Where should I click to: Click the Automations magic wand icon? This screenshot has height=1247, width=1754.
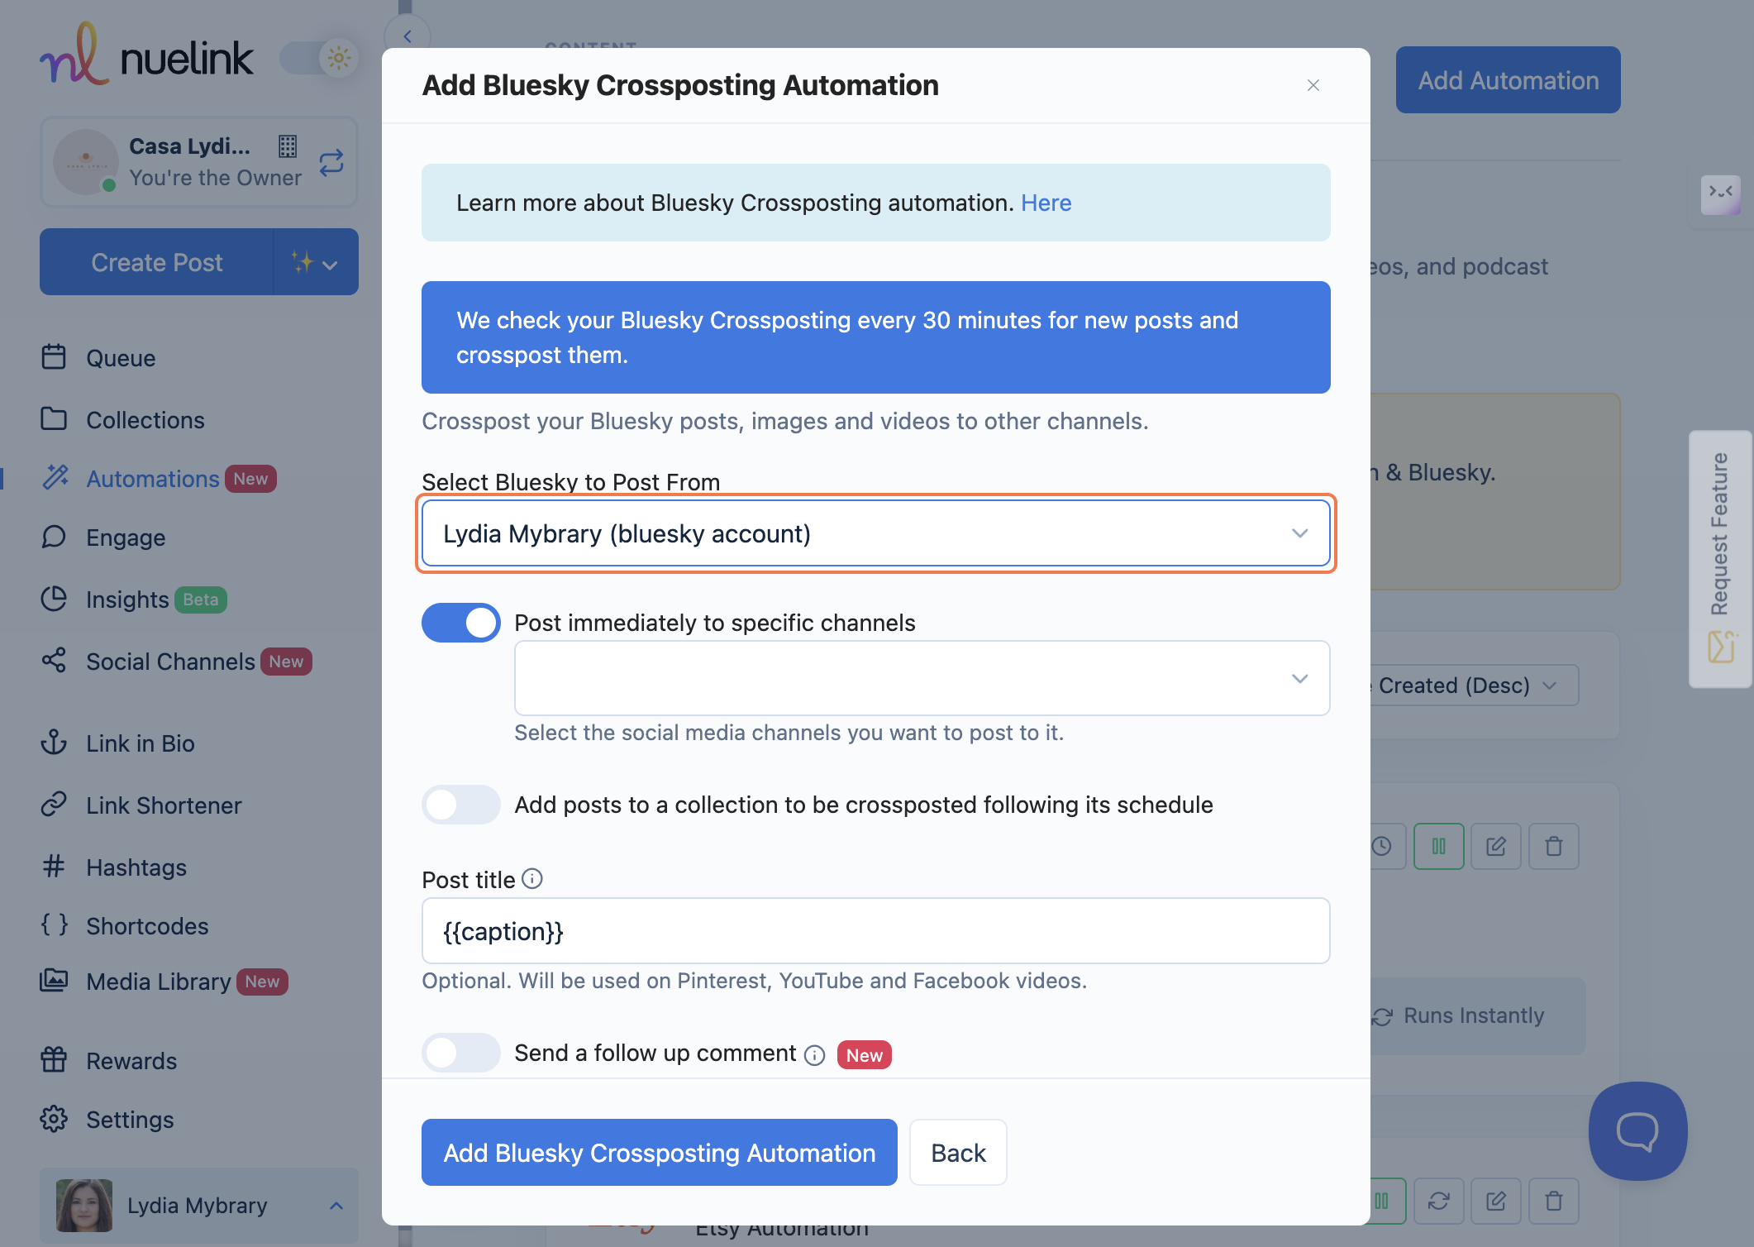pos(55,476)
